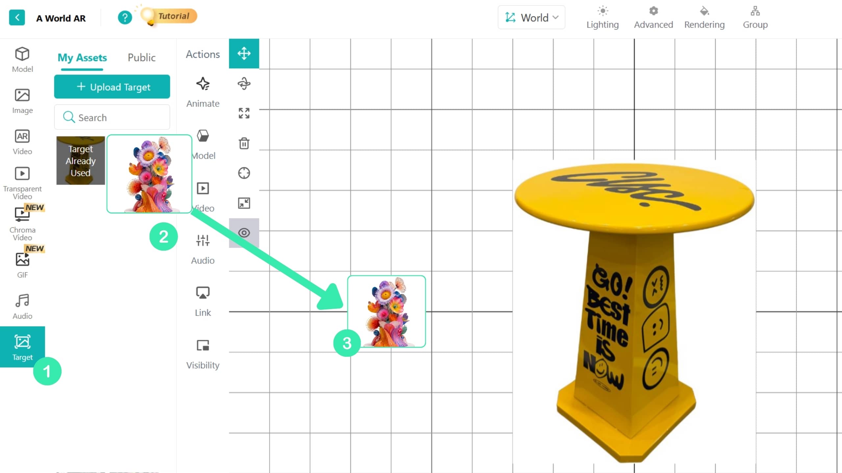Viewport: 842px width, 473px height.
Task: Select the Rotate transform tool
Action: click(x=244, y=83)
